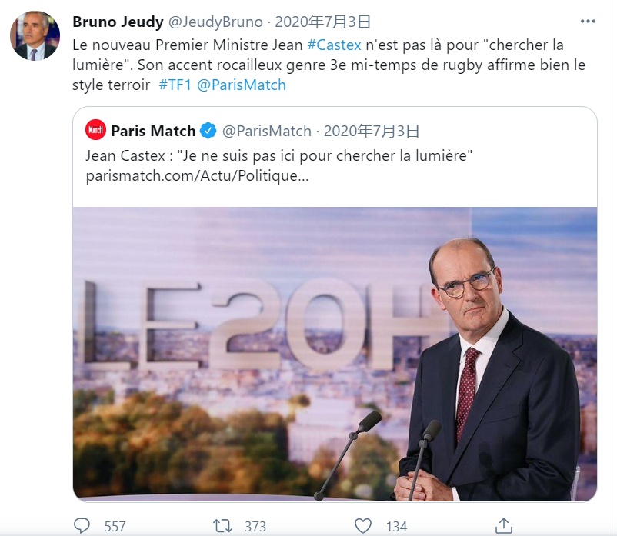Click the retweet arrows icon

point(222,526)
